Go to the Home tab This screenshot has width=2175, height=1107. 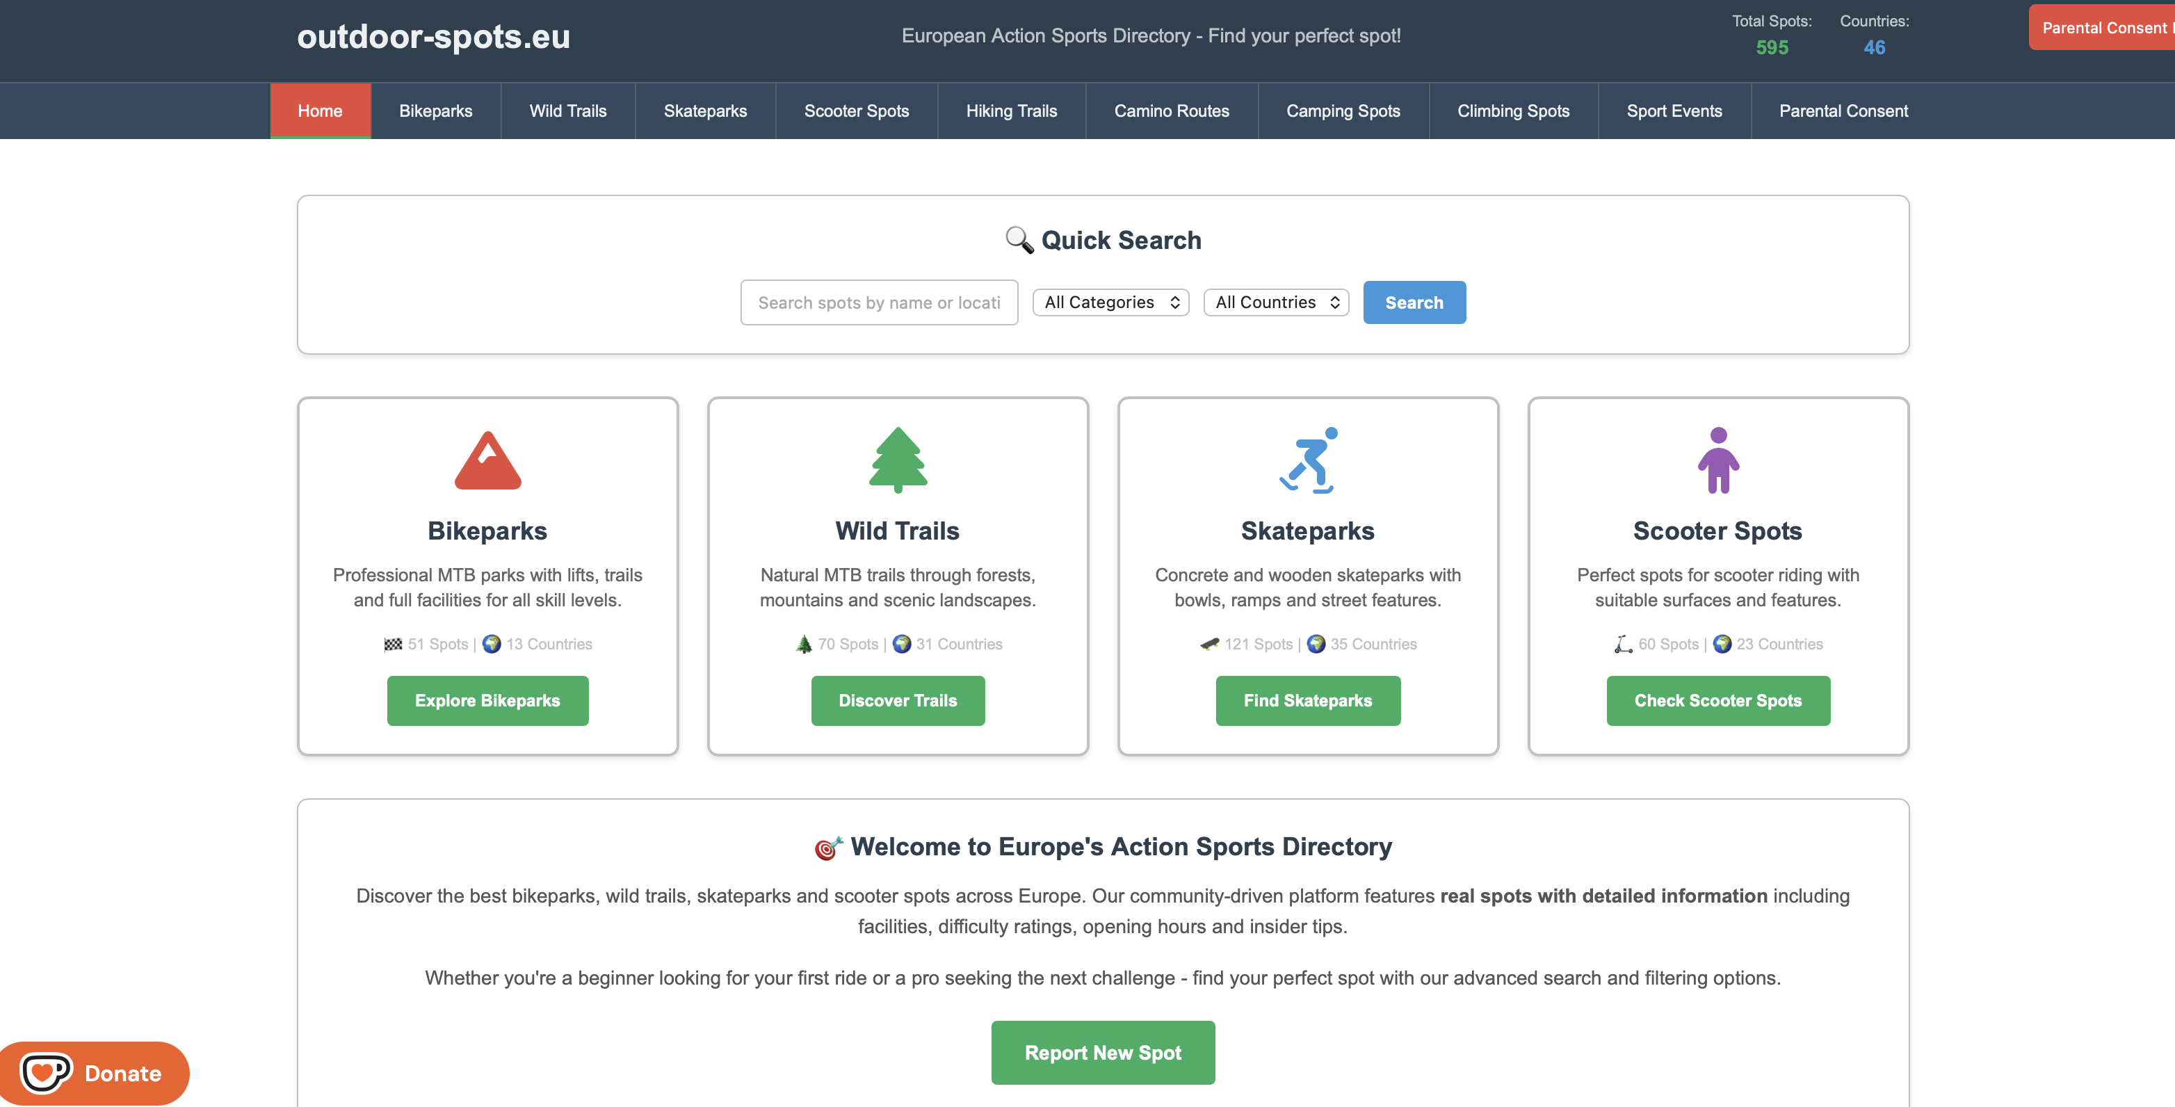(x=320, y=111)
